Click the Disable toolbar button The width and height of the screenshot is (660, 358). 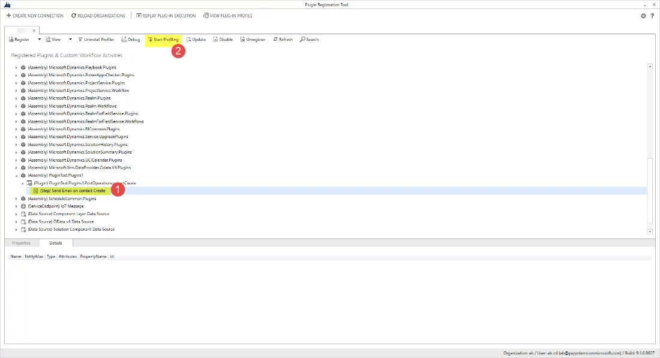223,40
